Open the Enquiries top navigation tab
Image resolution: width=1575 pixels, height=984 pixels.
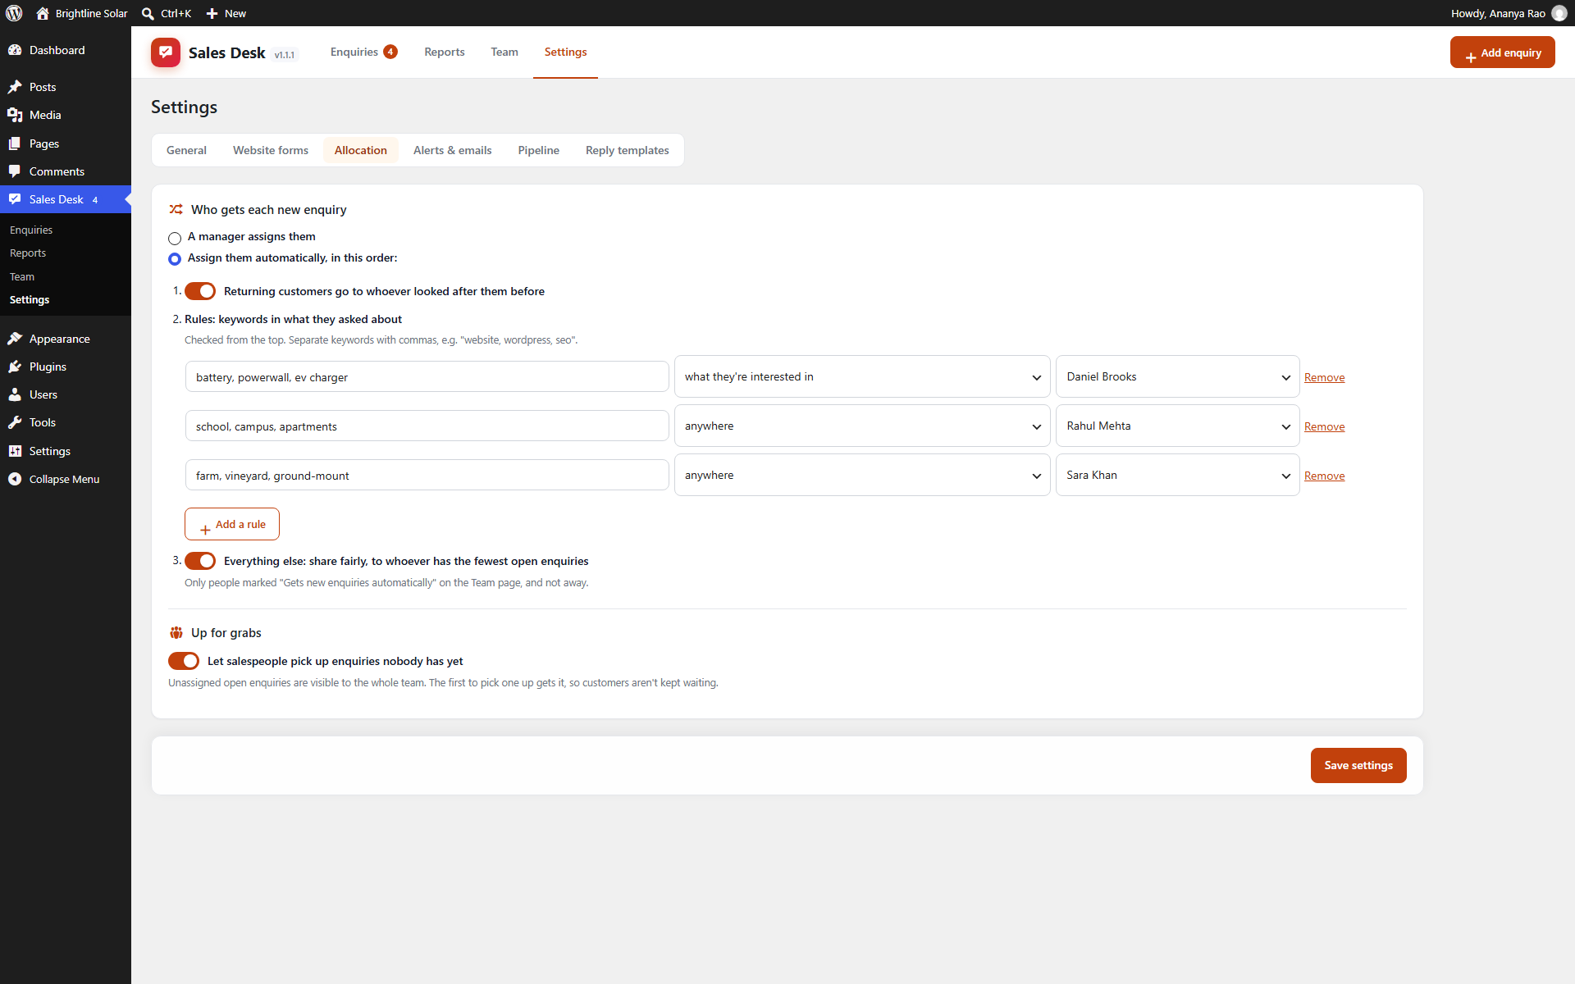tap(363, 52)
